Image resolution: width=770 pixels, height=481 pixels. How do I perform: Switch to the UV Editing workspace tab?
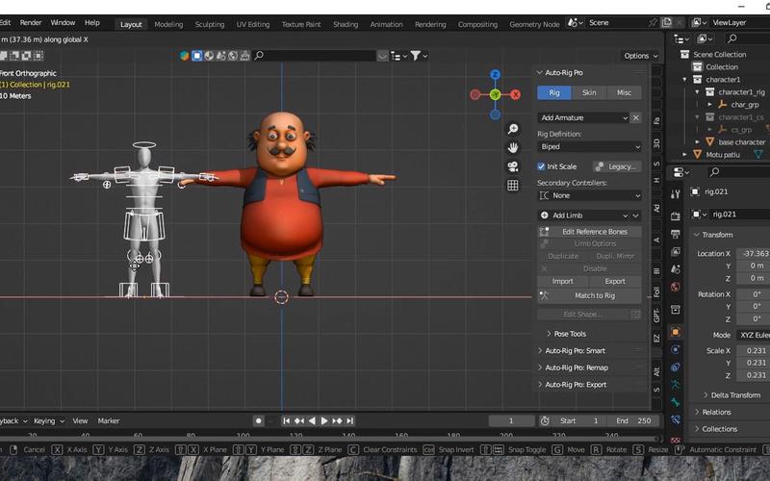coord(253,24)
